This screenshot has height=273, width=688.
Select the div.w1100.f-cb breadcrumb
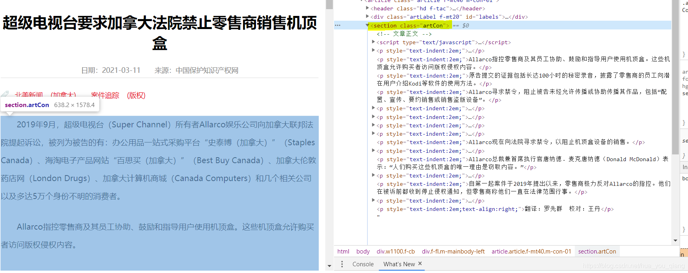[x=396, y=252]
